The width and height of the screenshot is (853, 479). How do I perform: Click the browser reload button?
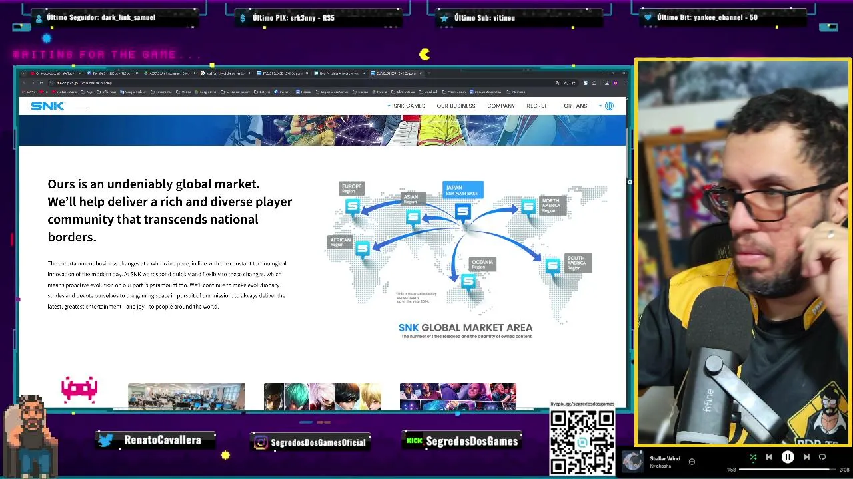coord(41,83)
